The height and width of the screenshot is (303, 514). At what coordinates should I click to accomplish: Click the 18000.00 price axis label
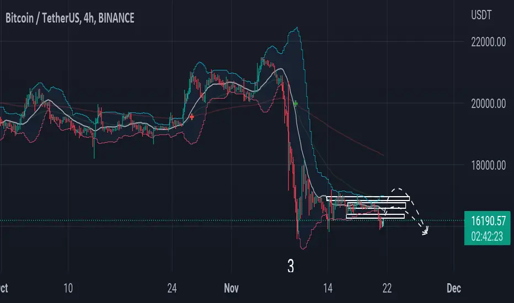tap(489, 165)
